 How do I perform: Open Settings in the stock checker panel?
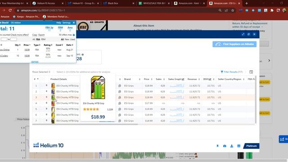click(x=67, y=22)
